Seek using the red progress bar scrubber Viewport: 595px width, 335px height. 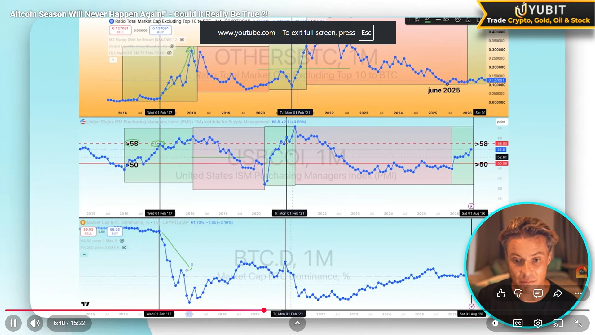click(x=264, y=310)
